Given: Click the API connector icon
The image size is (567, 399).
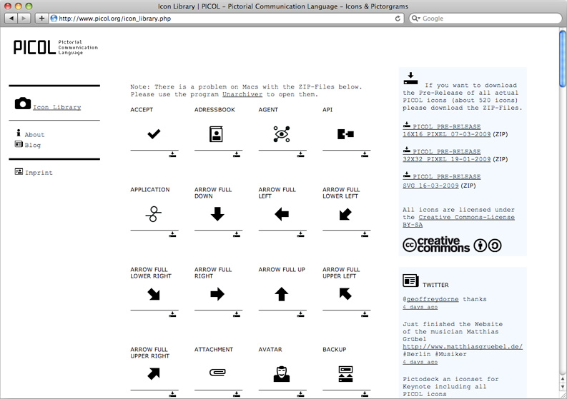Looking at the screenshot, I should (345, 134).
